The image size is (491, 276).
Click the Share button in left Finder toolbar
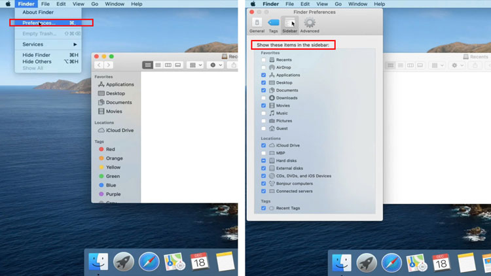(234, 65)
